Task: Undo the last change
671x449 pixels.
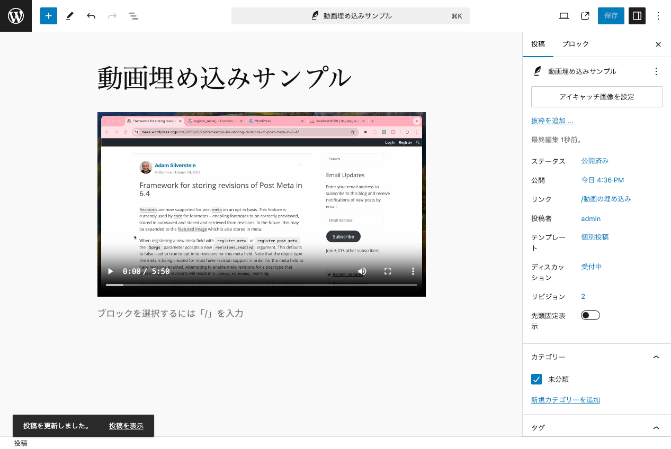Action: click(91, 16)
